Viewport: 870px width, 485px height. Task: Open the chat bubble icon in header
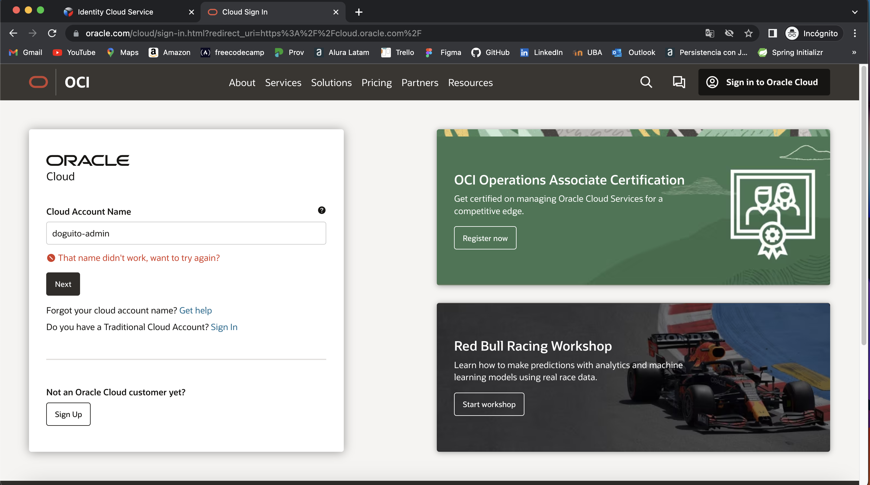tap(679, 82)
